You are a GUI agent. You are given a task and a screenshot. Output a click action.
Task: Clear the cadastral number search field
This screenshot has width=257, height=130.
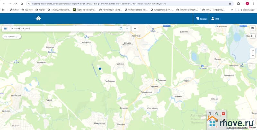(x=127, y=28)
